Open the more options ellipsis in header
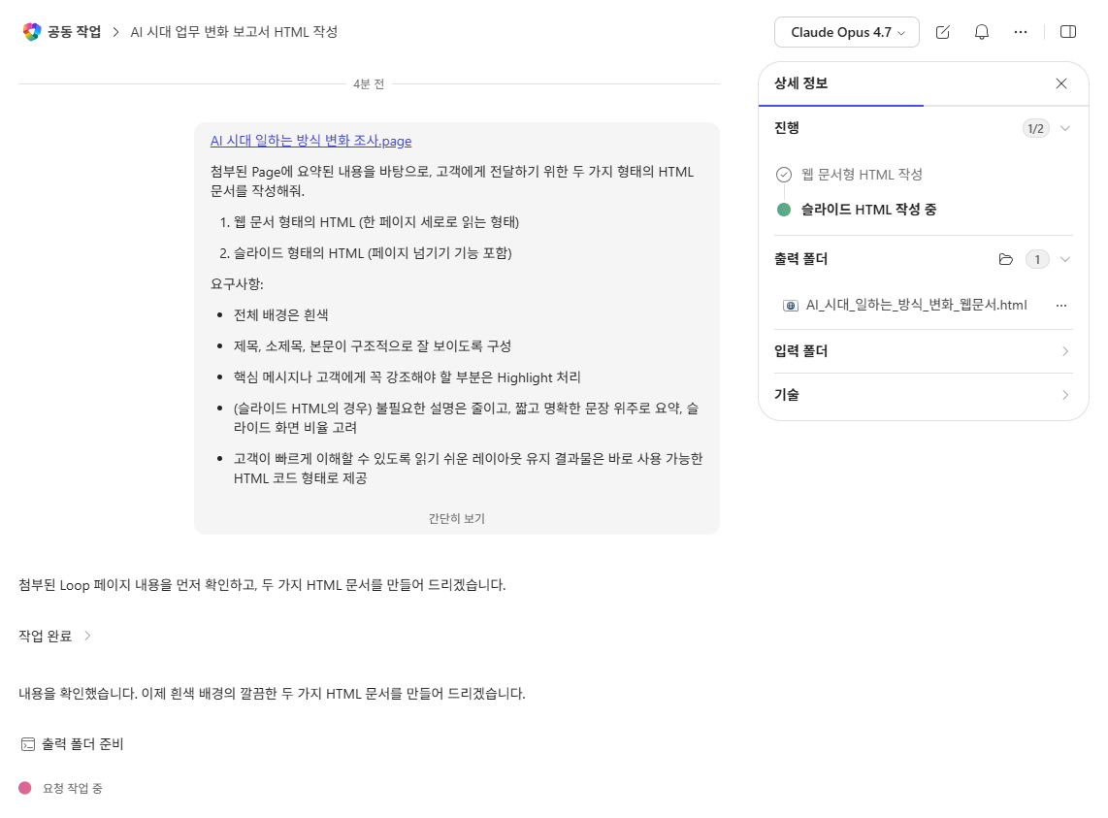 tap(1021, 32)
